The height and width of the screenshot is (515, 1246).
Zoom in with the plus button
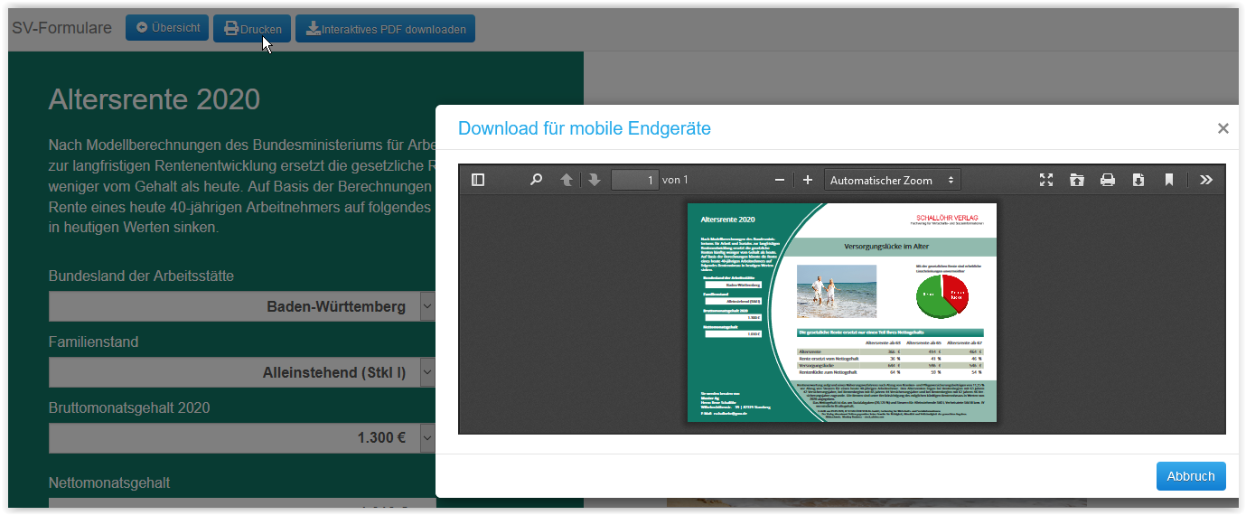pyautogui.click(x=808, y=180)
